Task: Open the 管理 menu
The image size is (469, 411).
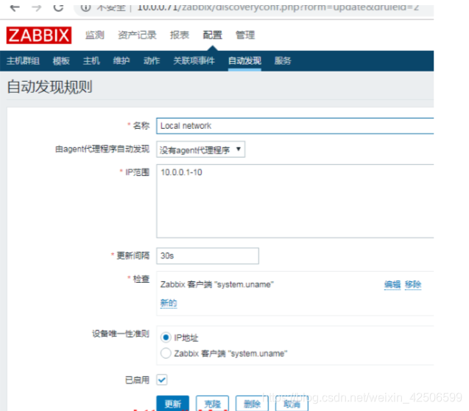Action: pos(245,35)
